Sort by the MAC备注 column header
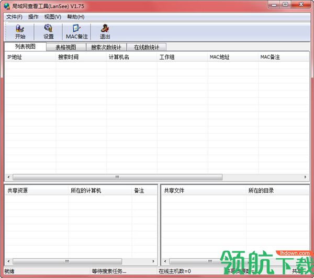 point(284,57)
